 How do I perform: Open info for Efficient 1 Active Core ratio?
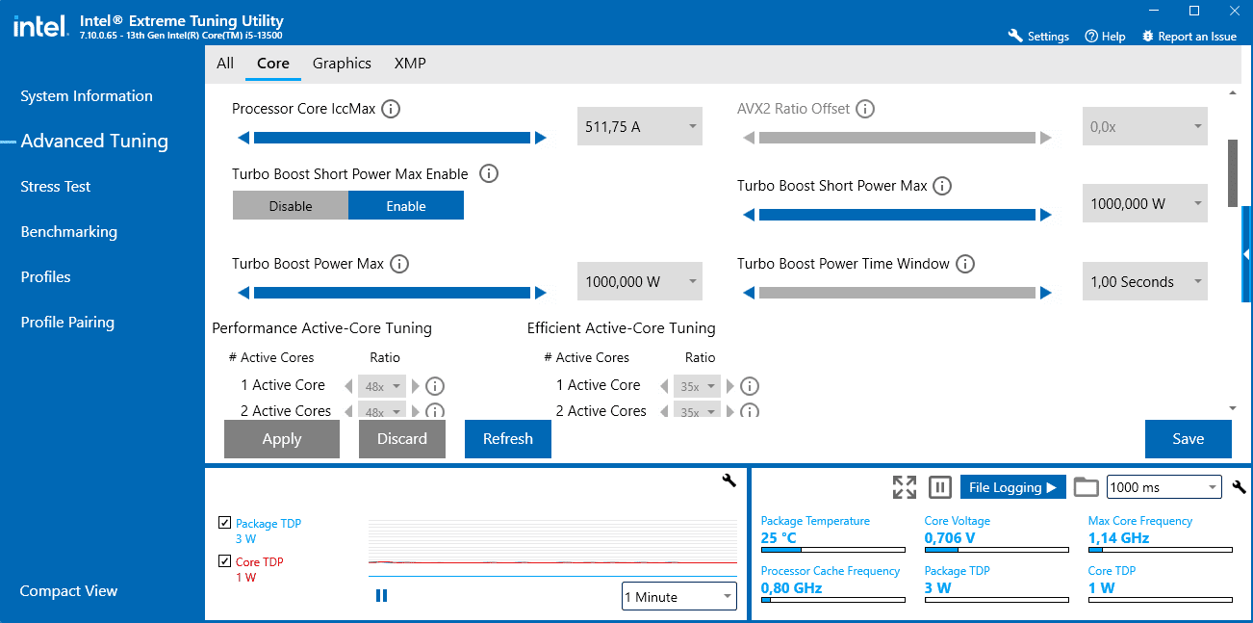click(751, 386)
